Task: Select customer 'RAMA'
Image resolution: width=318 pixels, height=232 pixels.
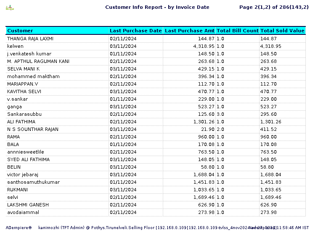Action: point(13,137)
